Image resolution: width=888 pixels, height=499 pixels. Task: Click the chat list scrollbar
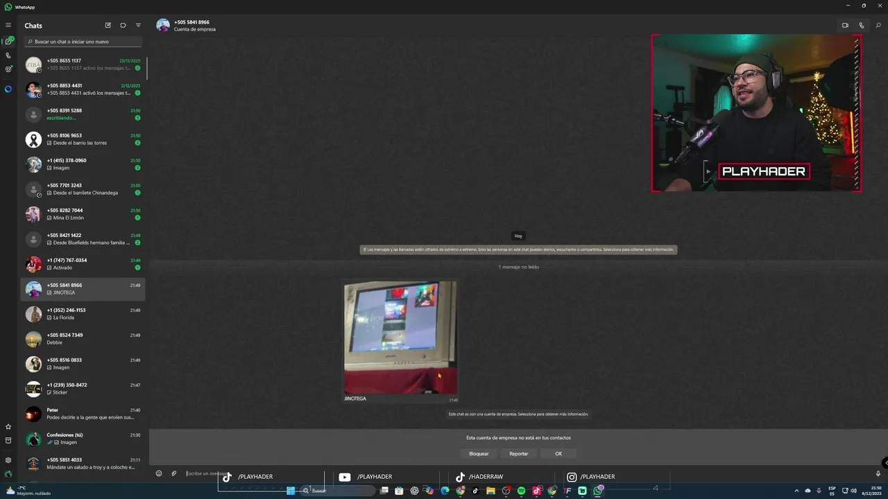tap(147, 68)
